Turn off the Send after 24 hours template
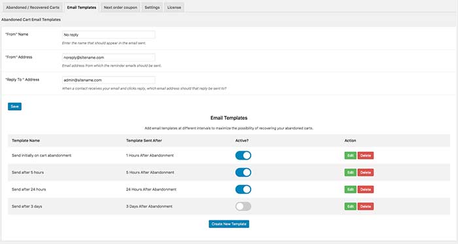 tap(243, 189)
